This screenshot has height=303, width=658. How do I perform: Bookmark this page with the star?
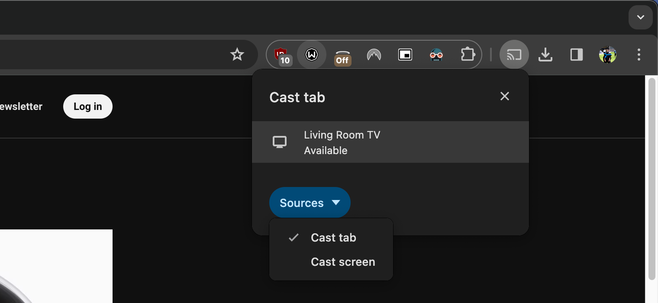(237, 55)
